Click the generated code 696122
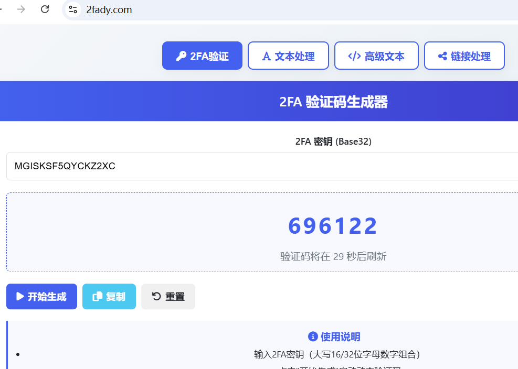The image size is (518, 369). coord(333,226)
